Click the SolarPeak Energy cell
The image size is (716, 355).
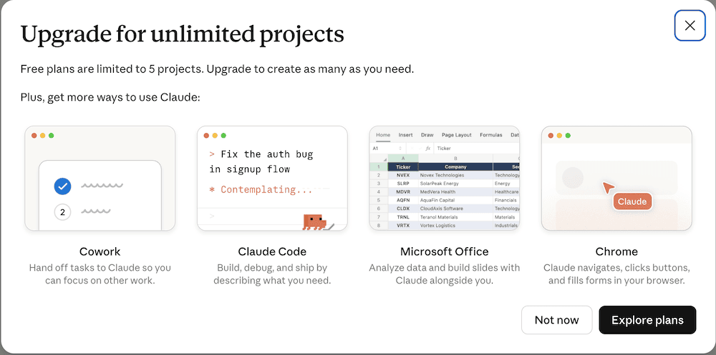455,184
